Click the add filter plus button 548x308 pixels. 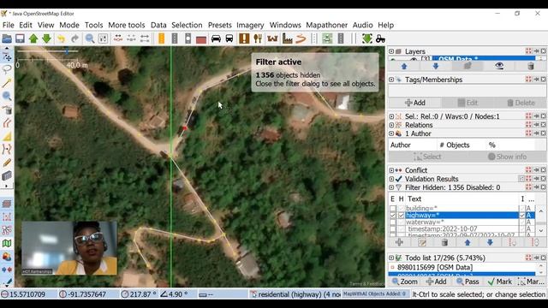pyautogui.click(x=399, y=242)
